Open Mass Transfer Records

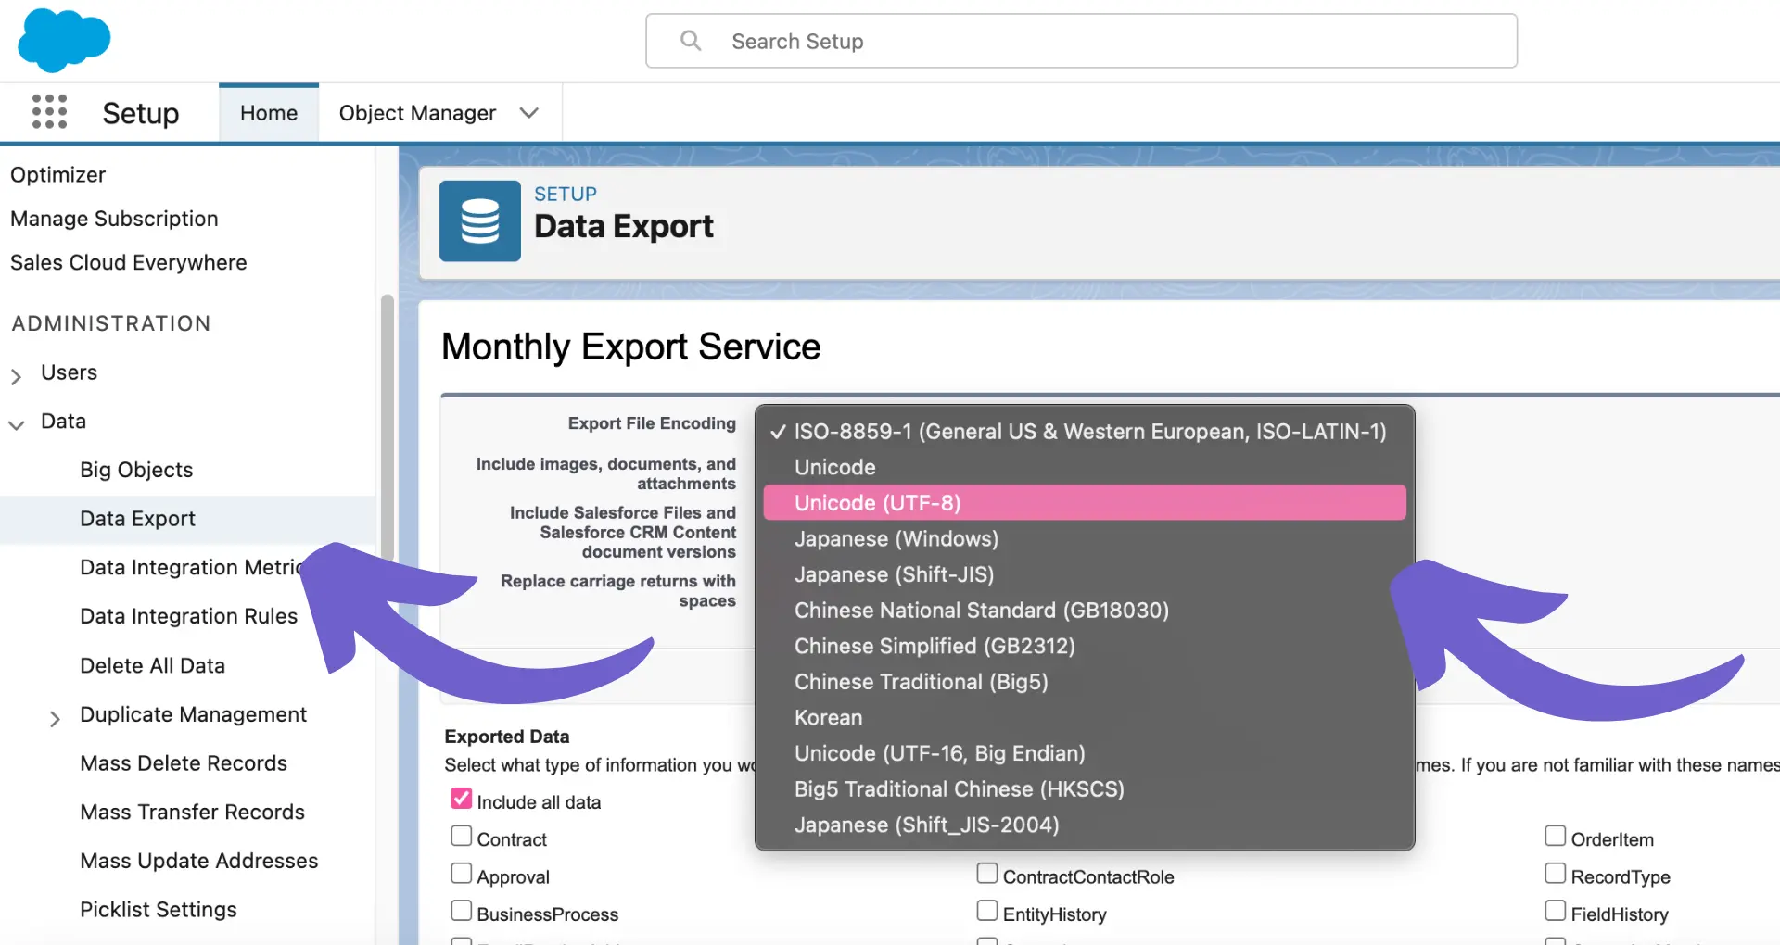point(193,813)
